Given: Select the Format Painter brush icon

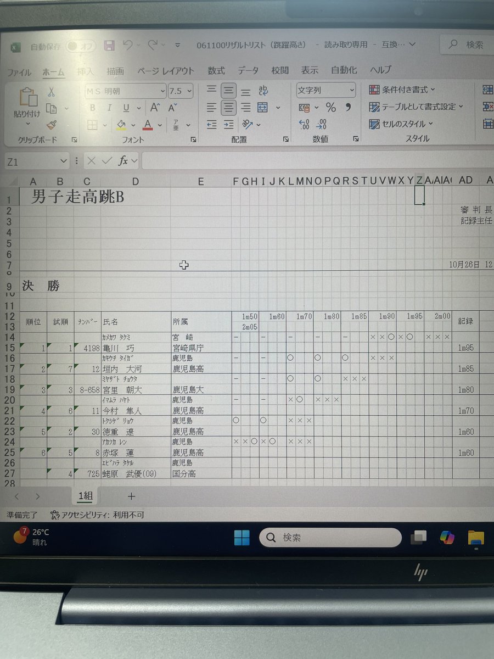Looking at the screenshot, I should (x=52, y=125).
